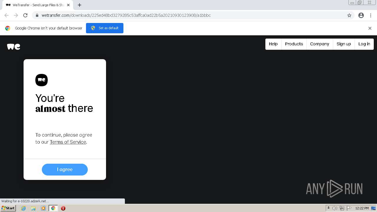Viewport: 377px width, 212px height.
Task: Go back with the browser back arrow
Action: click(x=6, y=15)
